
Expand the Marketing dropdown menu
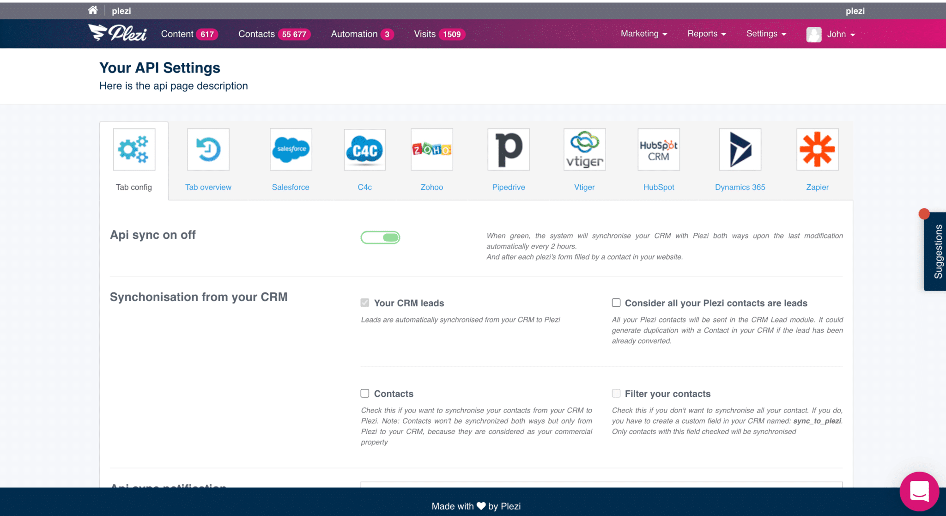(x=644, y=34)
